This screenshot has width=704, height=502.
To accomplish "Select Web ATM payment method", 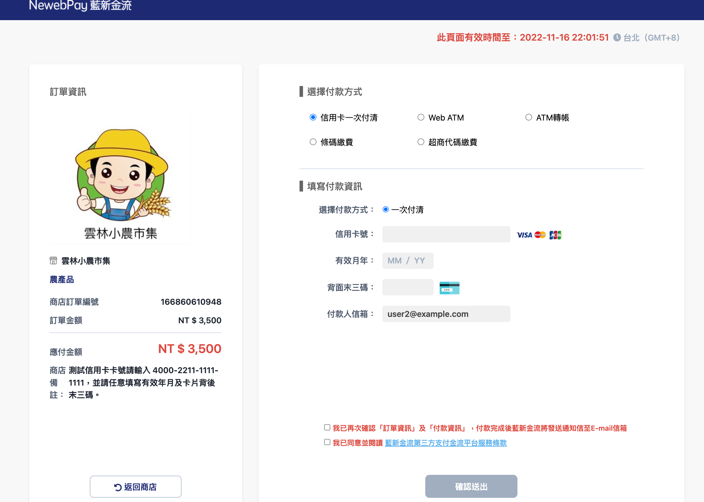I will [421, 117].
